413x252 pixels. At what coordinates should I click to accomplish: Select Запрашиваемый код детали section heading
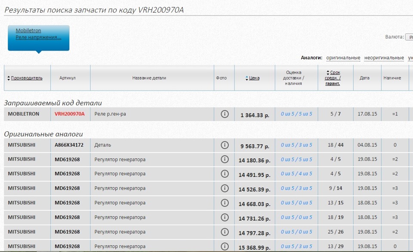53,103
